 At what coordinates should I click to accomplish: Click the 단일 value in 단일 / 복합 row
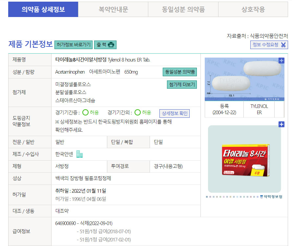coord(158,142)
